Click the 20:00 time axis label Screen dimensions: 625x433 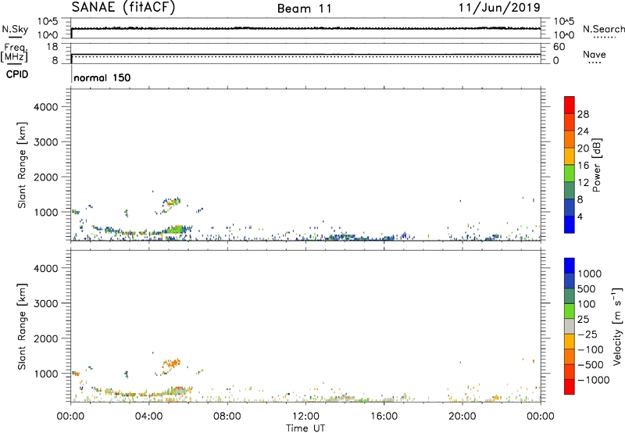462,417
